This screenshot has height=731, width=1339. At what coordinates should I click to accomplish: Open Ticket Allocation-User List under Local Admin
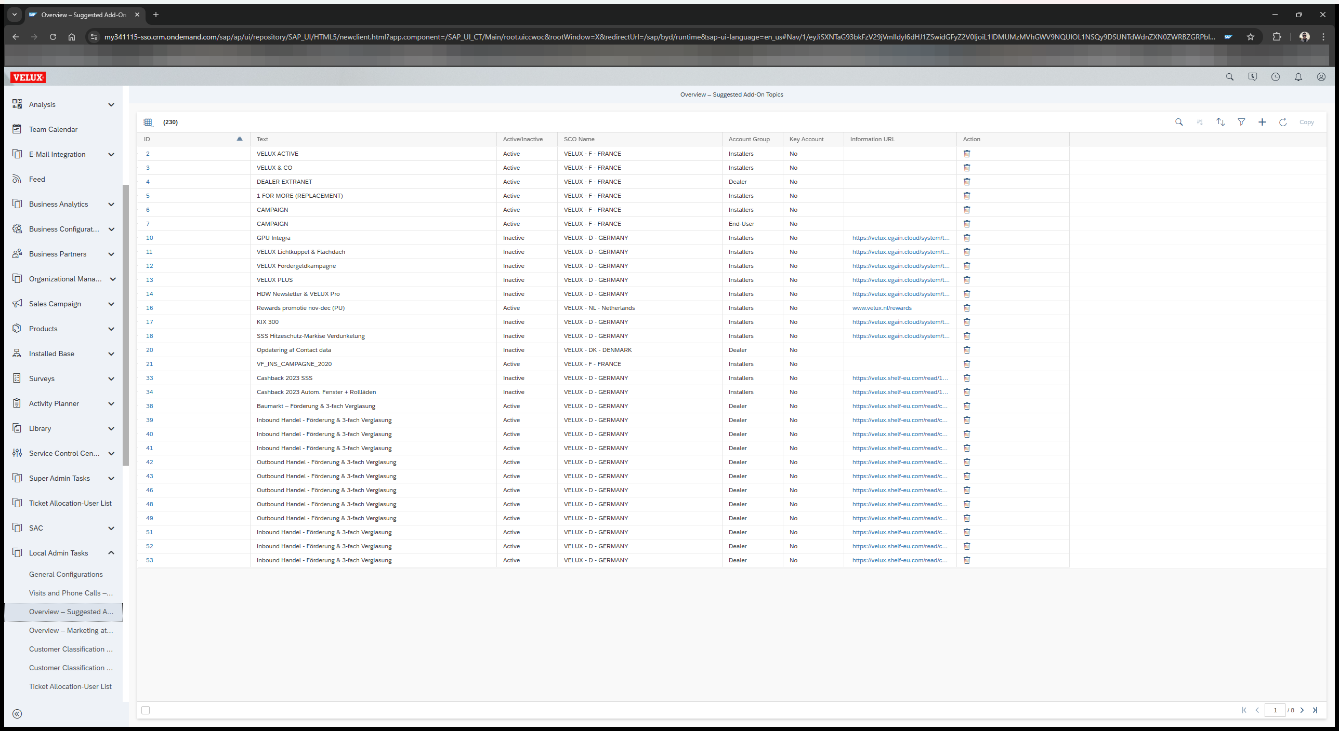70,686
